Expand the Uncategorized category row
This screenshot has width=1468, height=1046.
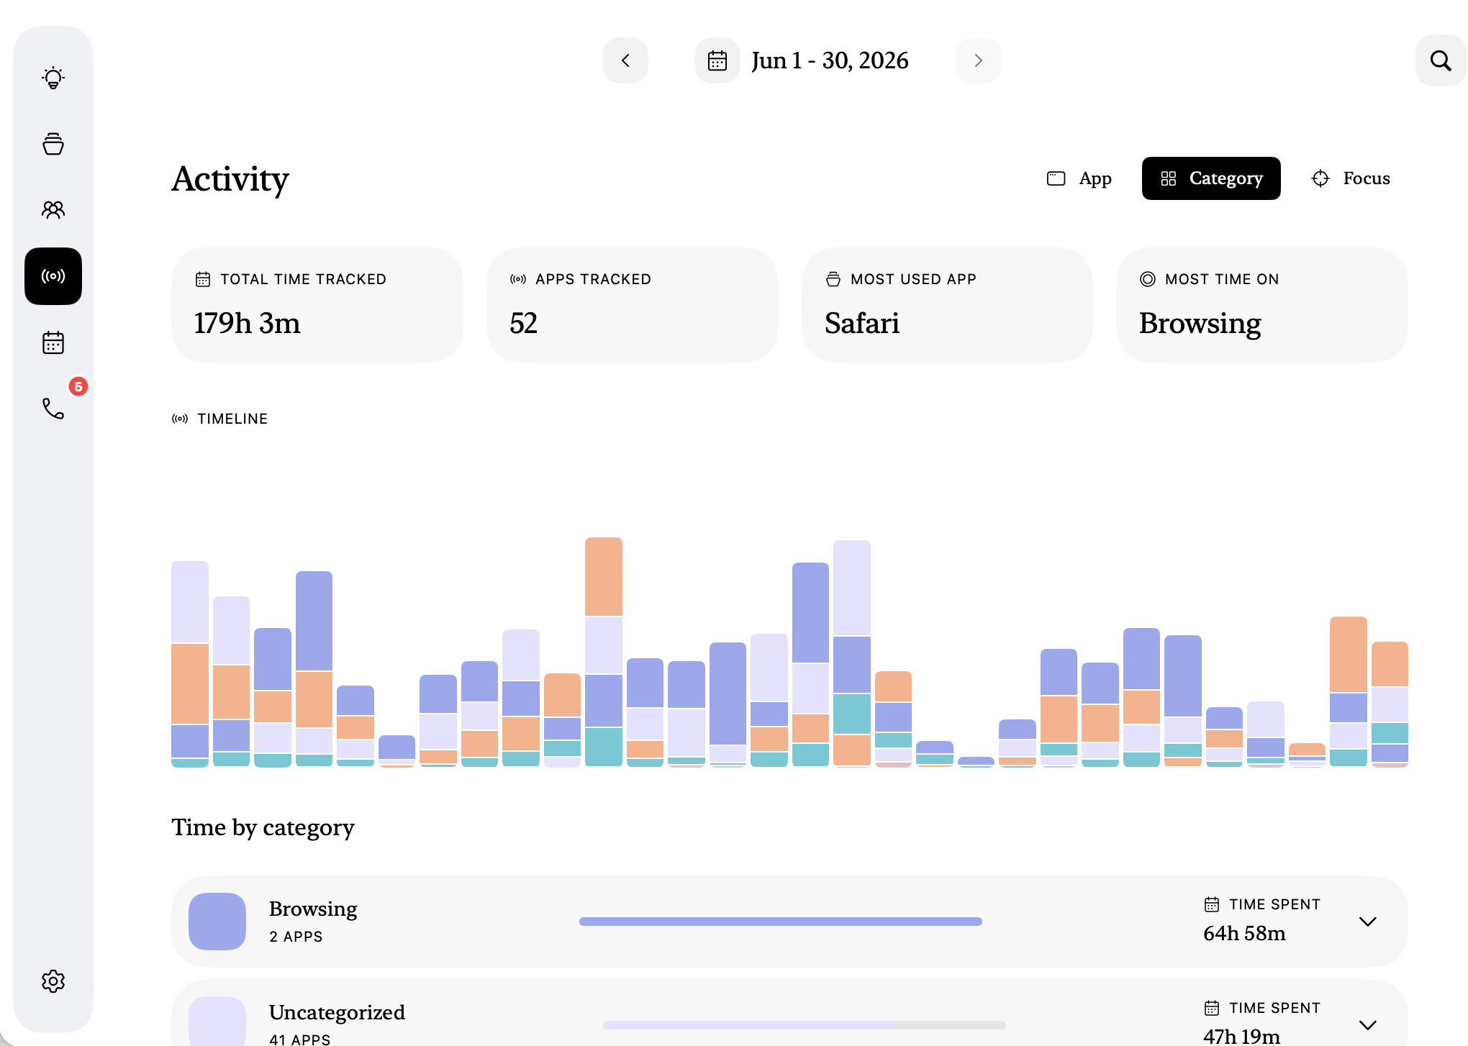pyautogui.click(x=1368, y=1025)
